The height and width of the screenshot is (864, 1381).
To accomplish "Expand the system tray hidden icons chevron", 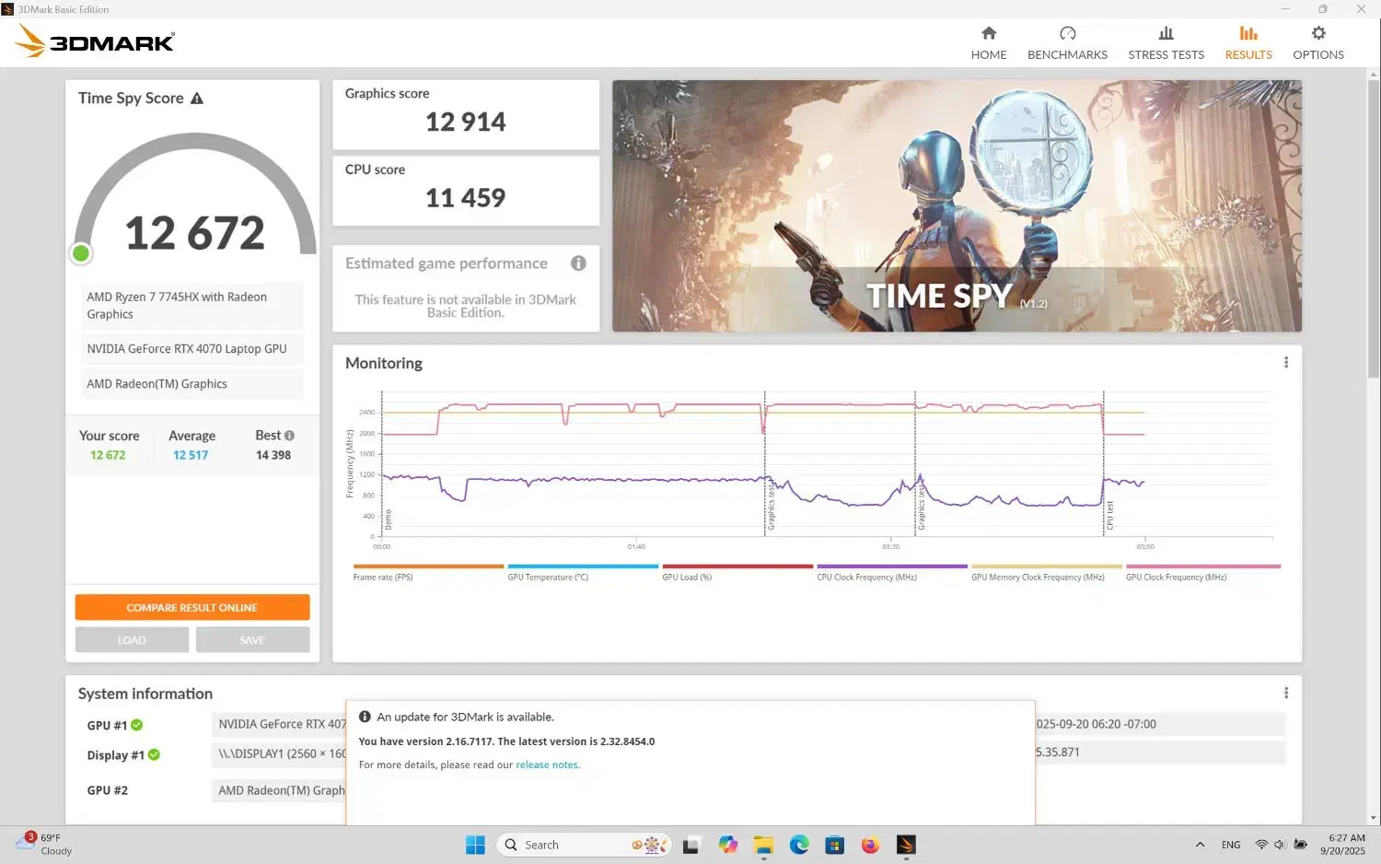I will 1200,845.
